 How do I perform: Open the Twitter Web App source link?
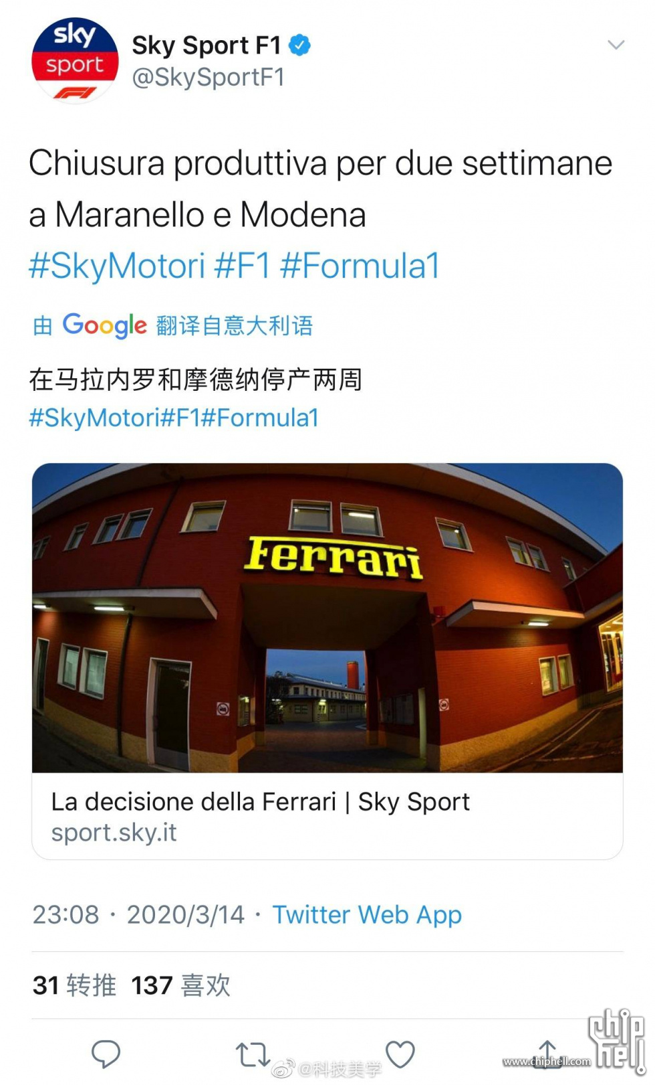(367, 915)
